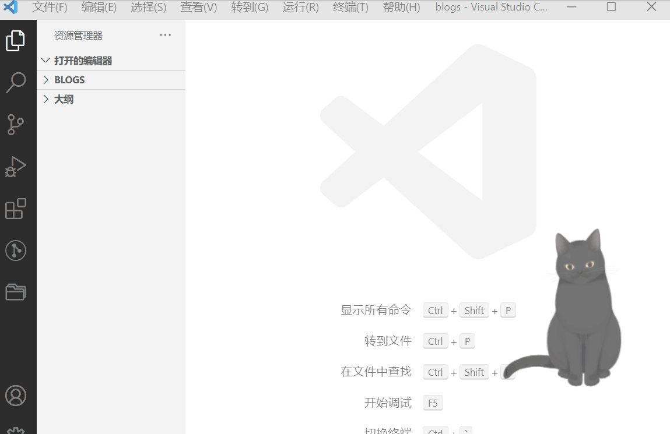The width and height of the screenshot is (670, 434).
Task: Open the 选择(S) menu
Action: click(149, 7)
